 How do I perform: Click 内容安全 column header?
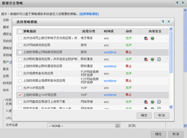click(x=155, y=31)
